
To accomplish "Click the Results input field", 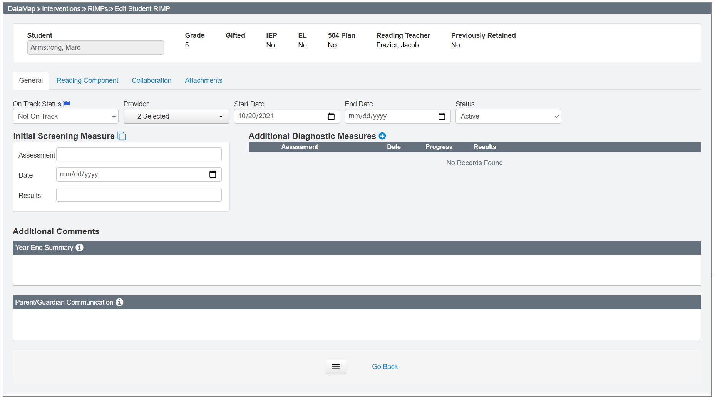I will point(139,195).
